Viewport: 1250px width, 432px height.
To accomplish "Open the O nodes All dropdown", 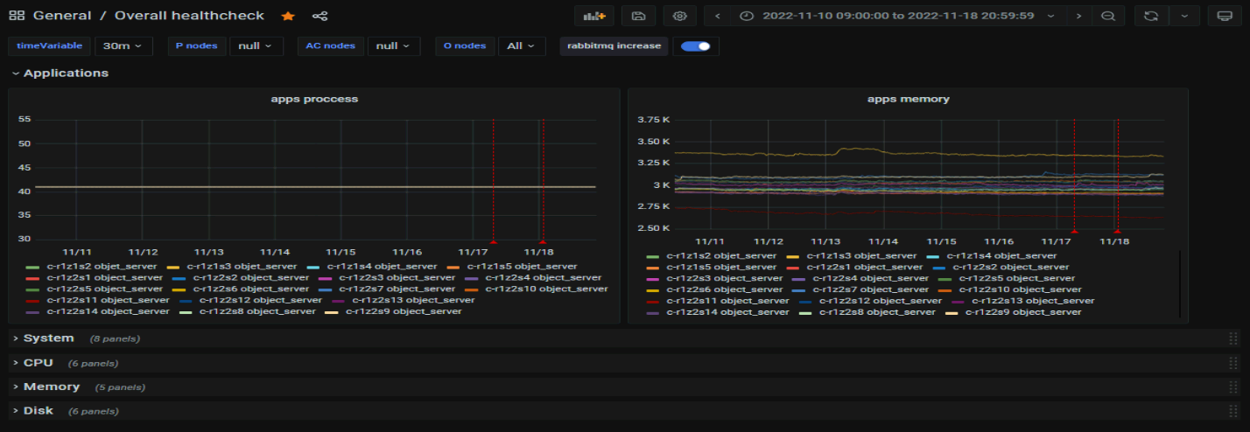I will pyautogui.click(x=522, y=45).
